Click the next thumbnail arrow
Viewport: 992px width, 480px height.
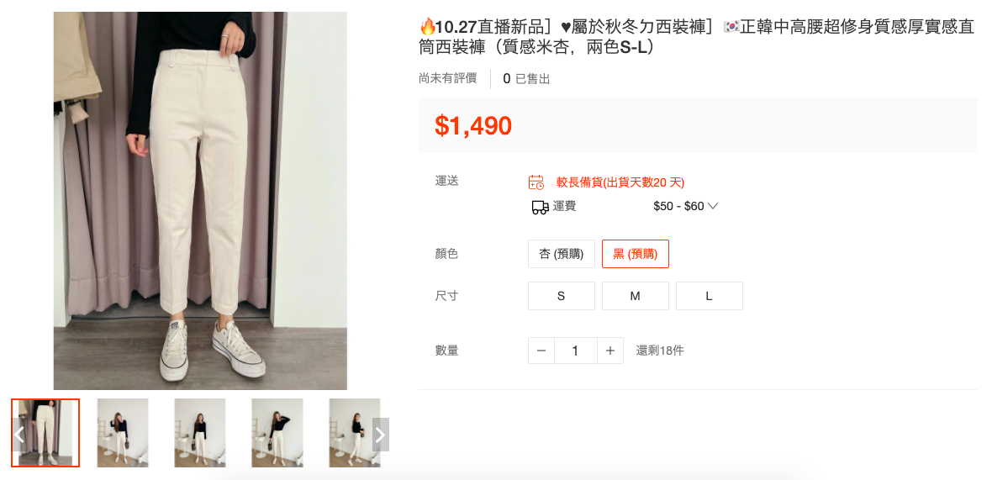click(x=380, y=435)
